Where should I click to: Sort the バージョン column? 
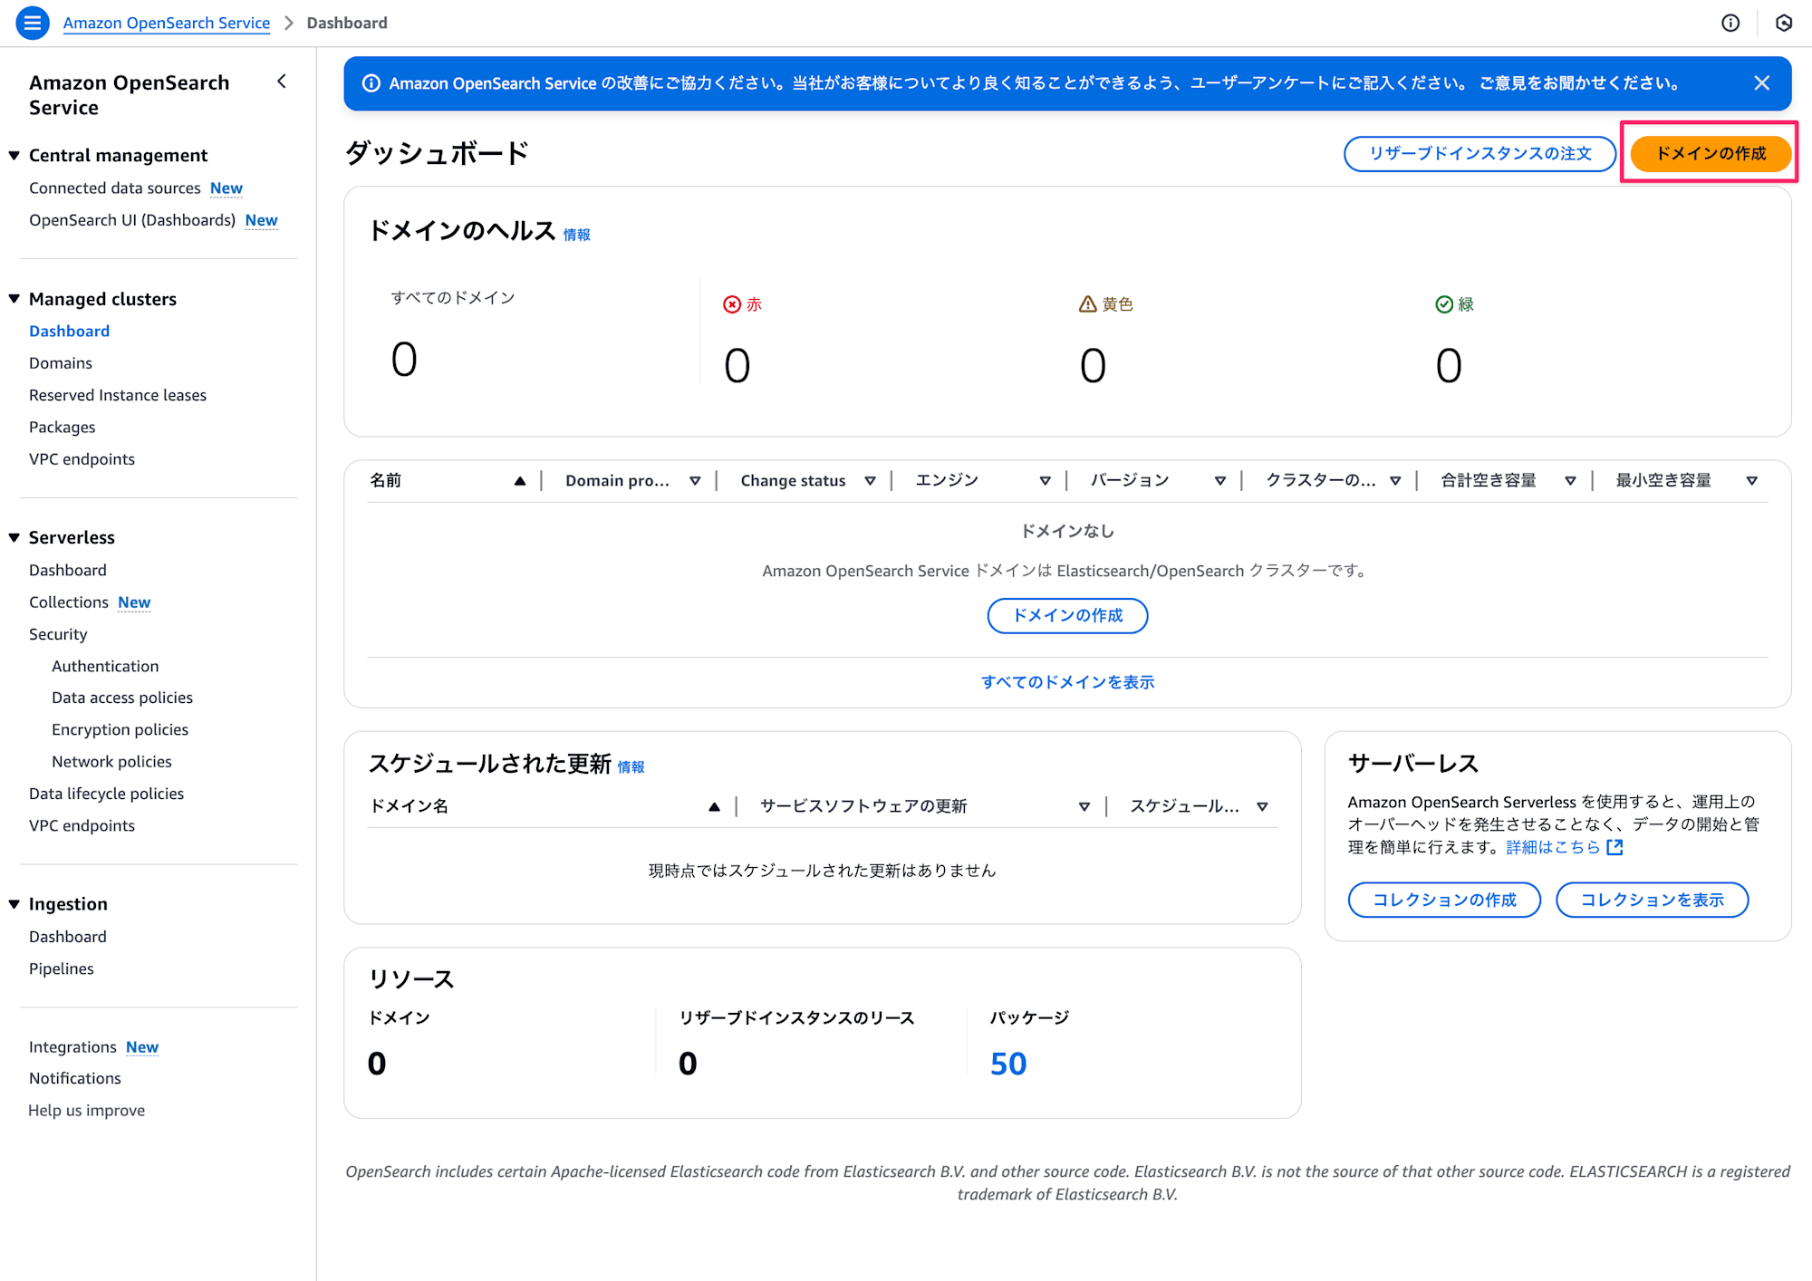click(1220, 481)
